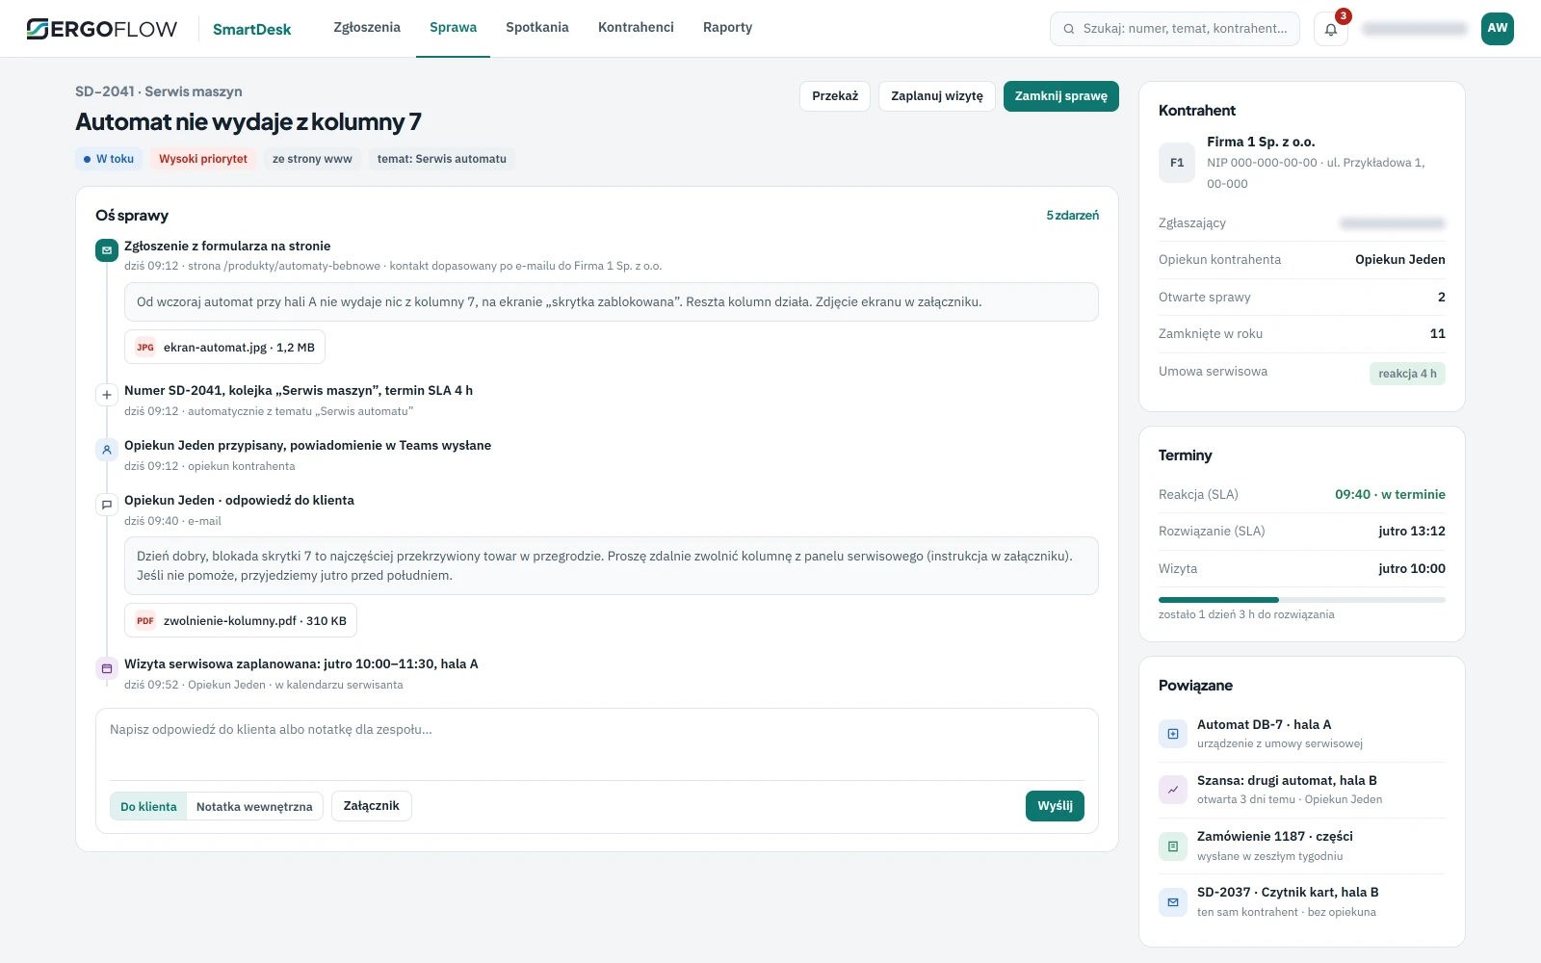
Task: Click the temat: Serwis automatu tag
Action: [x=441, y=159]
